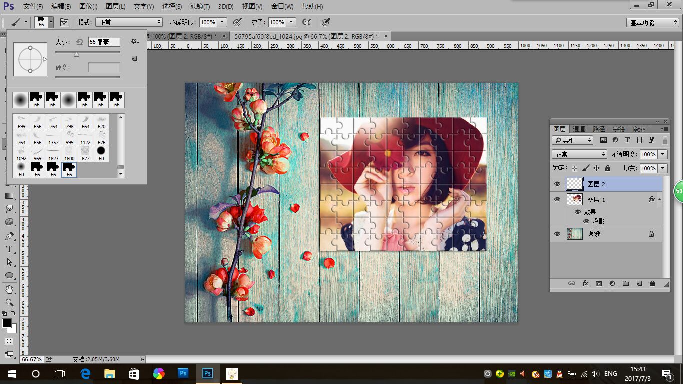Select the Horizontal Type tool
The image size is (683, 384).
9,249
